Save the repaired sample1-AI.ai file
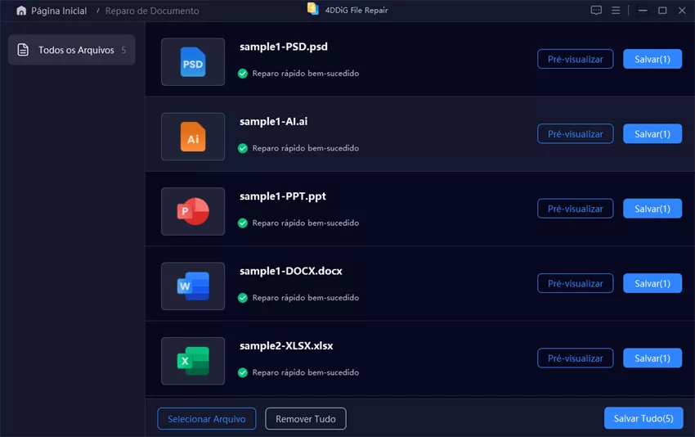The height and width of the screenshot is (437, 695). [652, 134]
